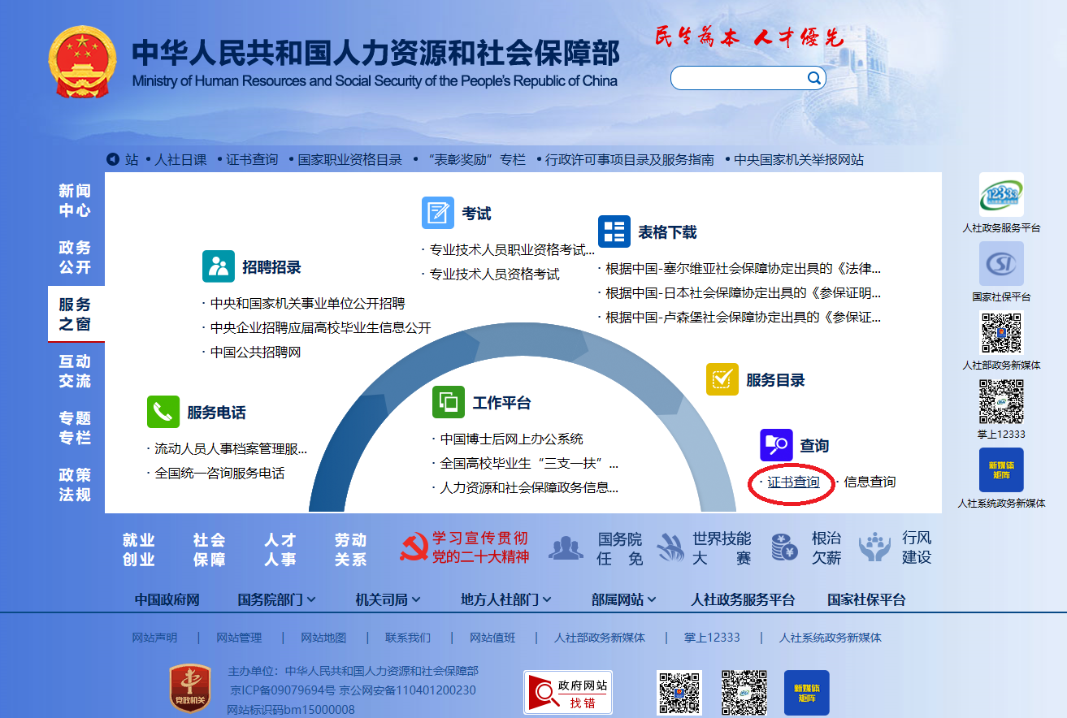The image size is (1067, 718).
Task: Open 全国统一咨询服务电话 link
Action: (x=219, y=473)
